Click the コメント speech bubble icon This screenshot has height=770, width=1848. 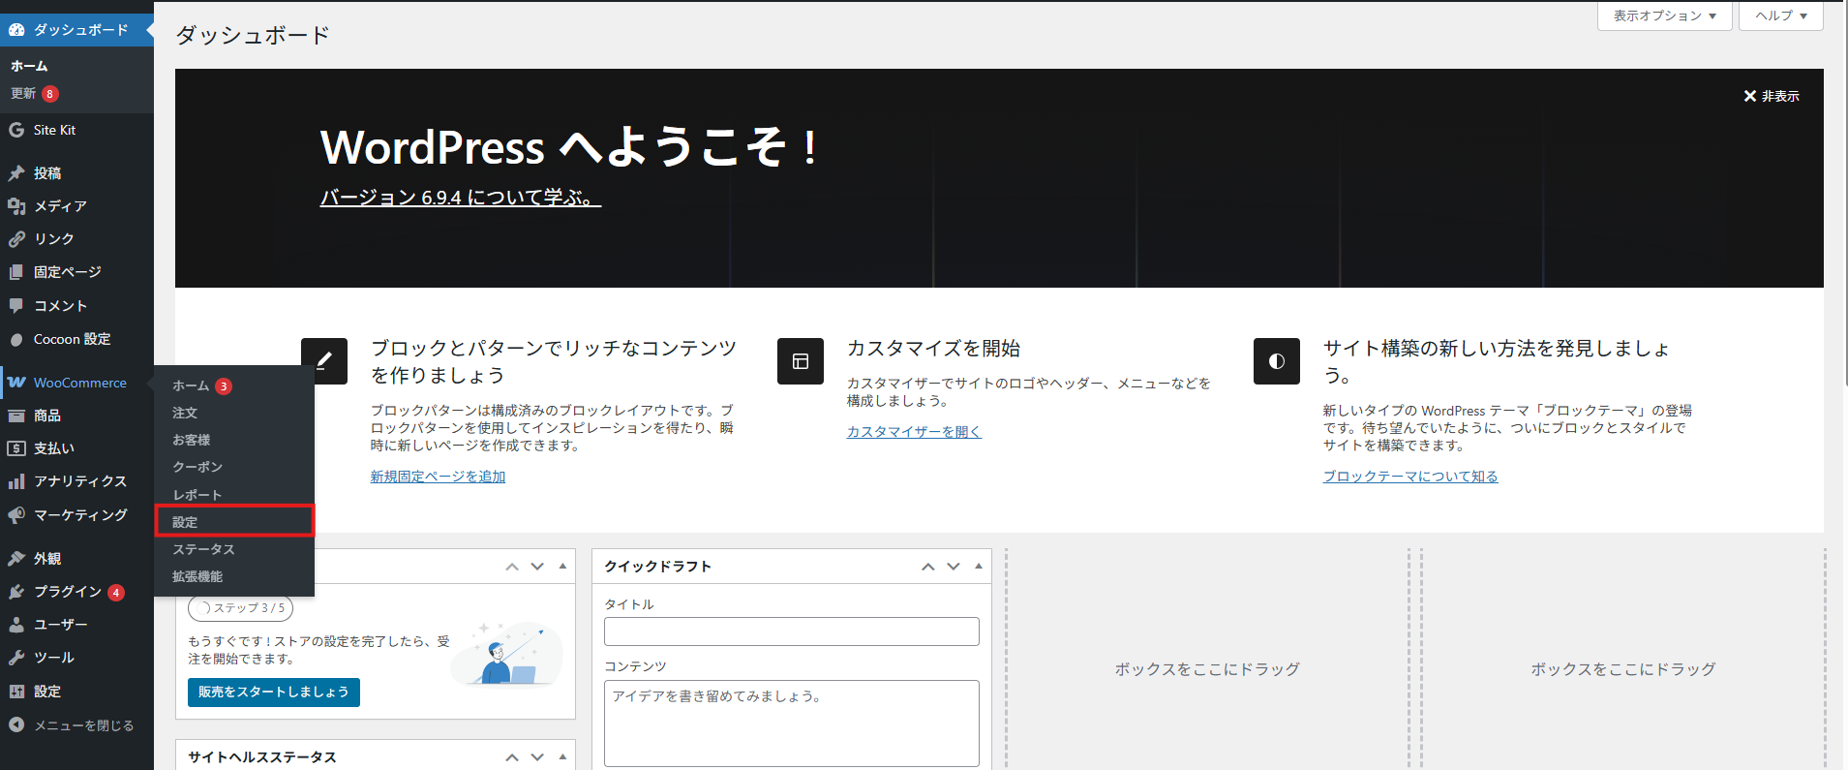pos(16,306)
